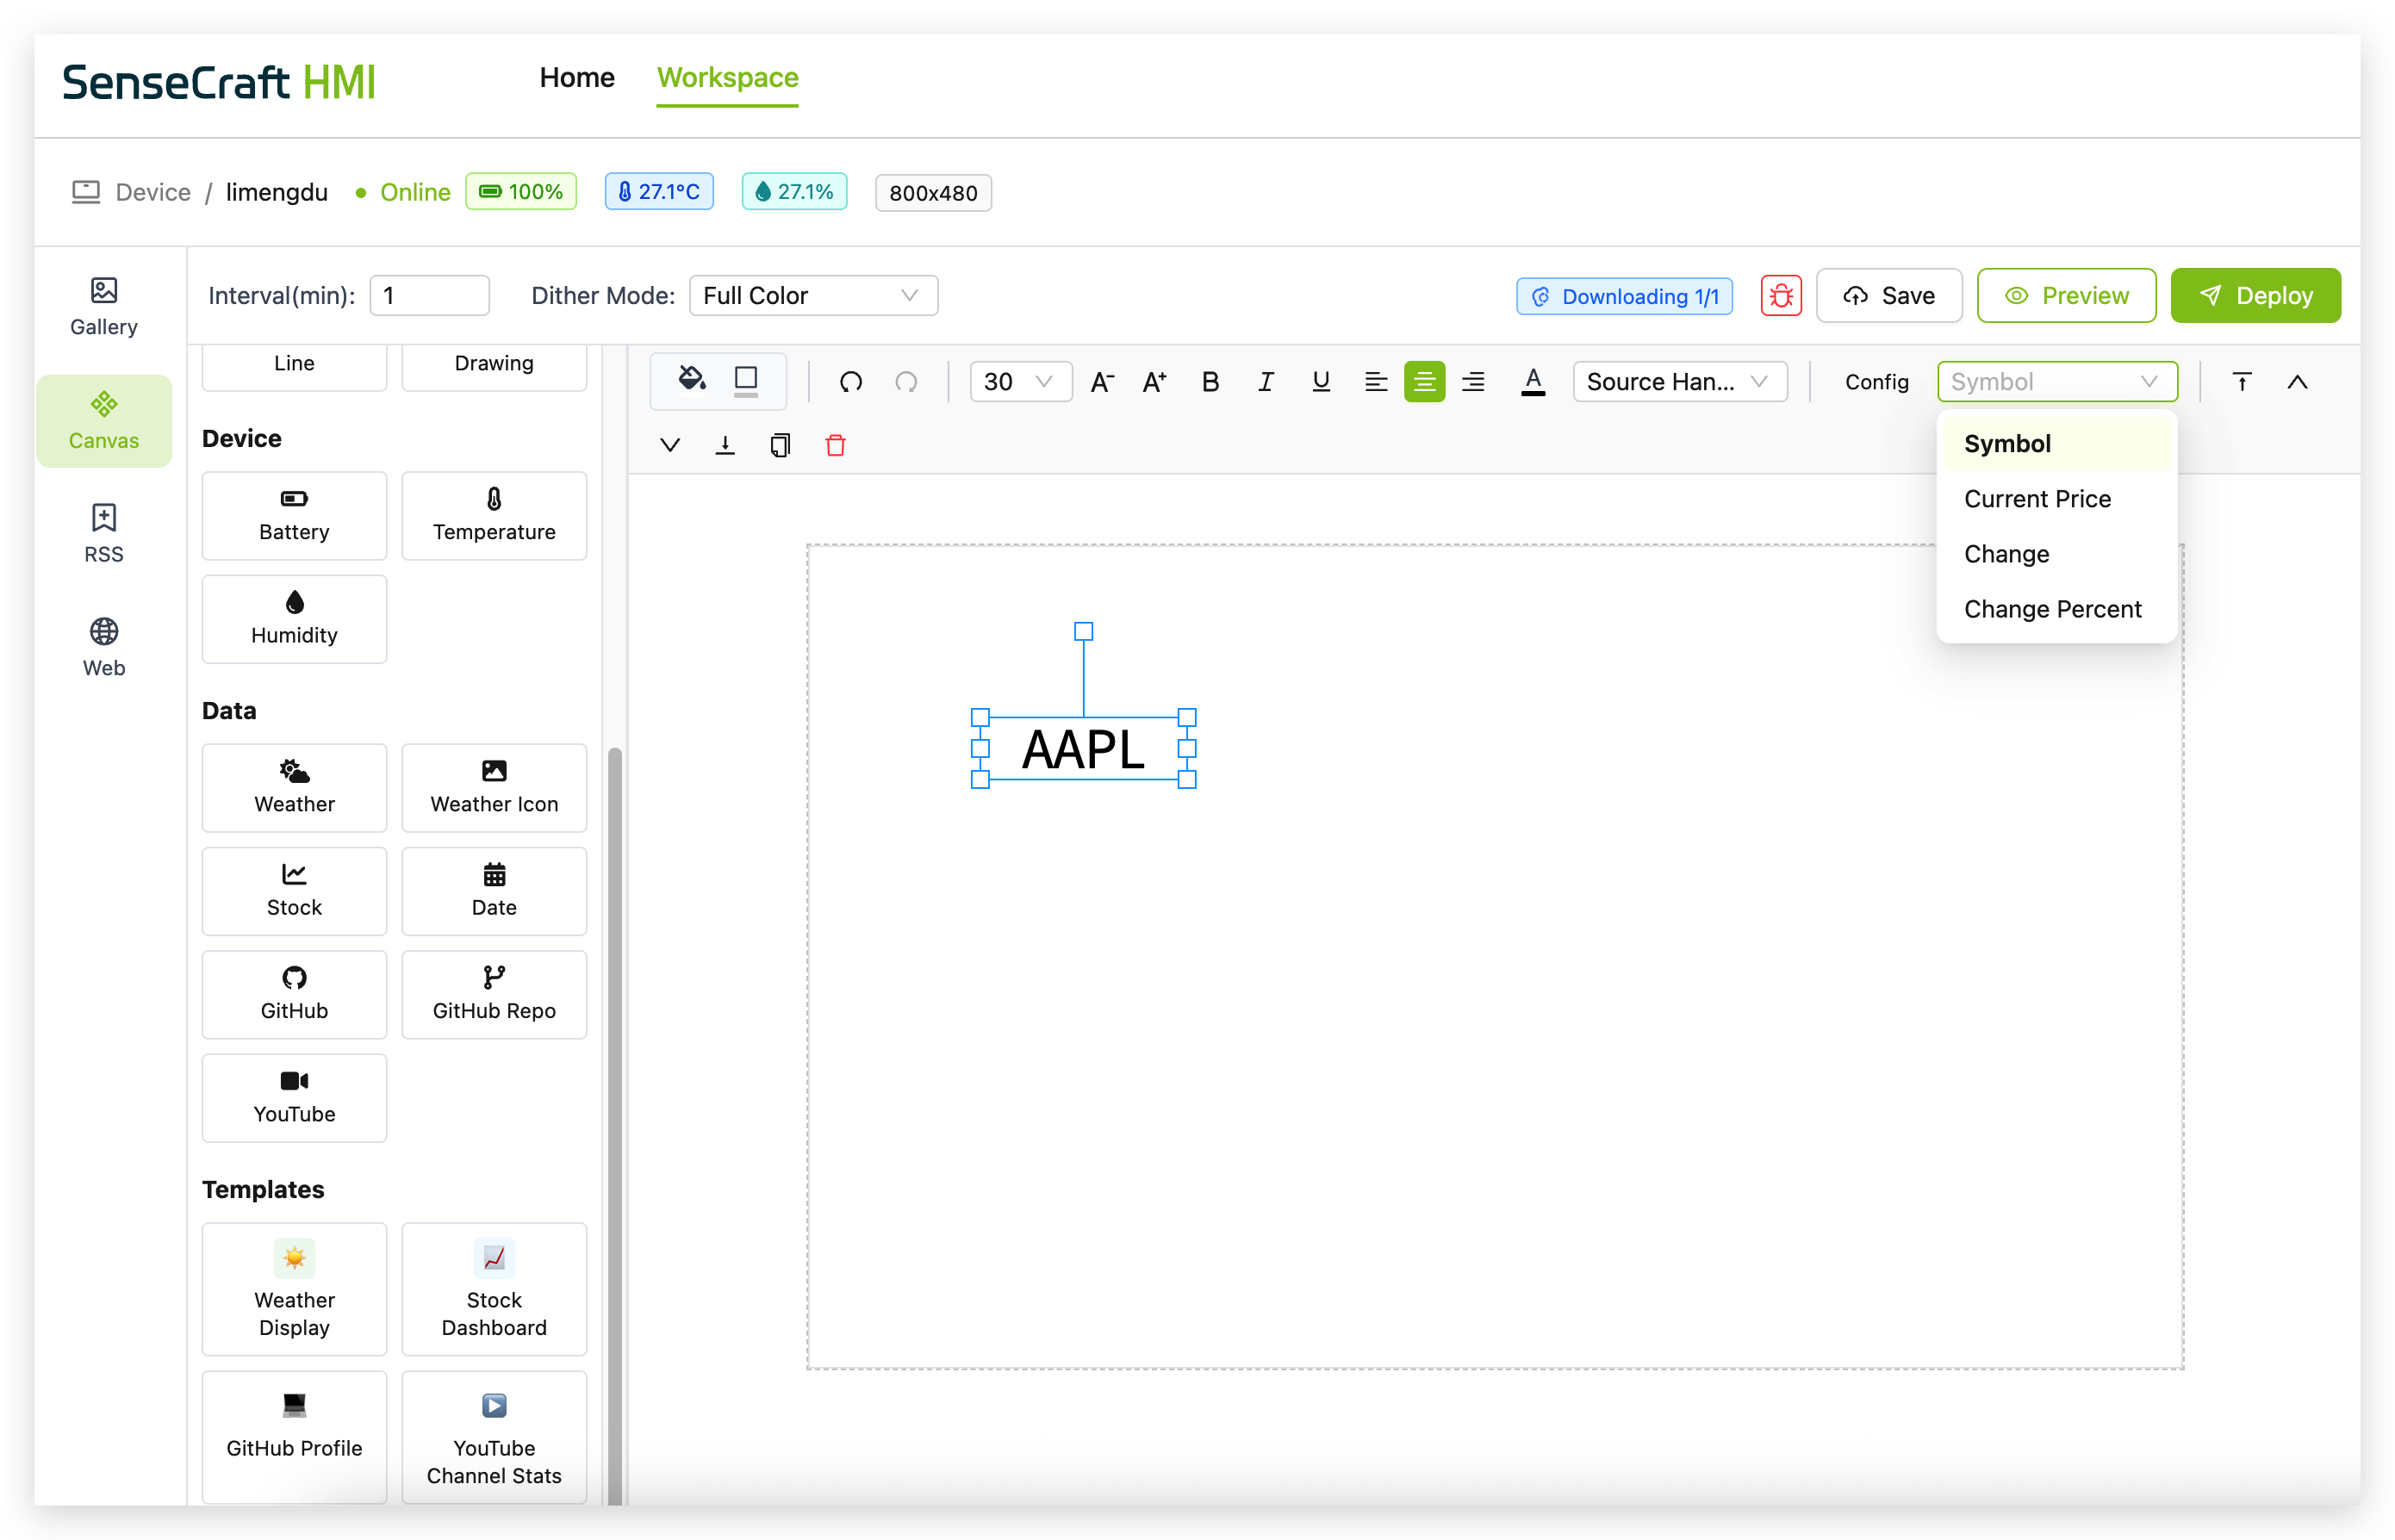
Task: Add a YouTube widget
Action: coord(294,1098)
